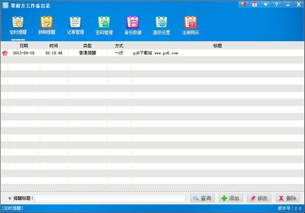
Task: Click the red star on the 2013-04-19 row
Action: [5, 53]
